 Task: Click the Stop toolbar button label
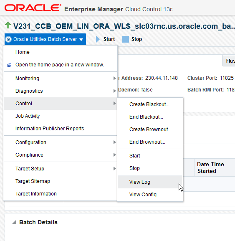[x=136, y=39]
